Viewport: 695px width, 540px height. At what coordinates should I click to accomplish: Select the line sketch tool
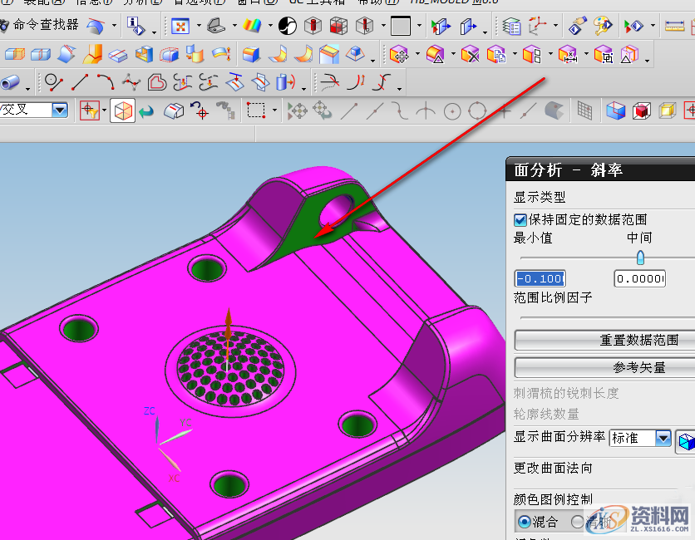click(x=80, y=82)
